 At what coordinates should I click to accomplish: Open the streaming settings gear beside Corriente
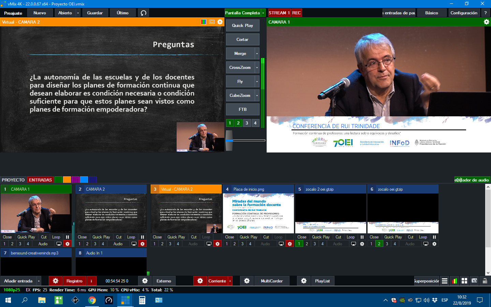click(200, 281)
